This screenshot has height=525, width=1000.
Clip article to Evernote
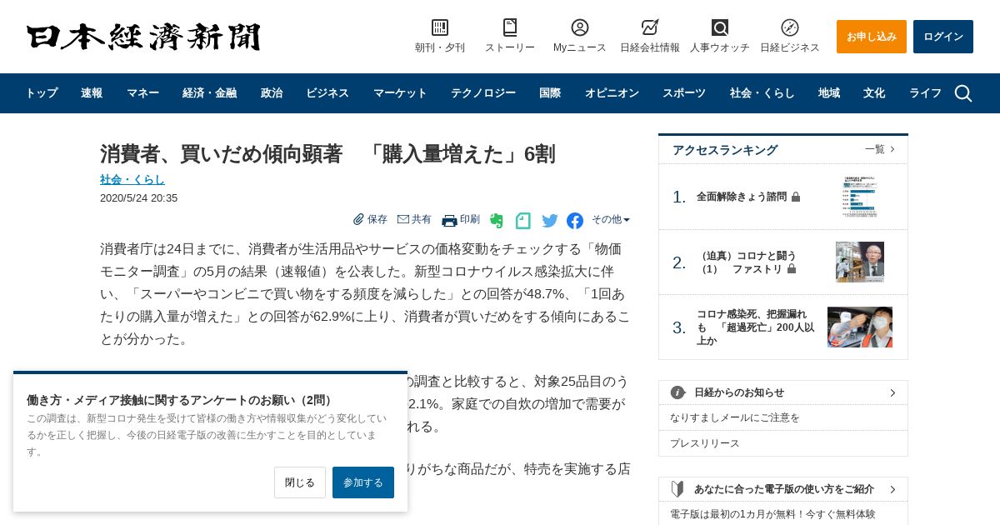[497, 221]
